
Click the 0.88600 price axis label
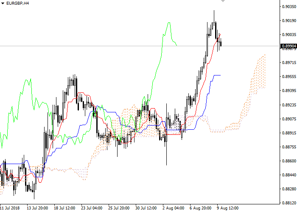tap(289, 161)
